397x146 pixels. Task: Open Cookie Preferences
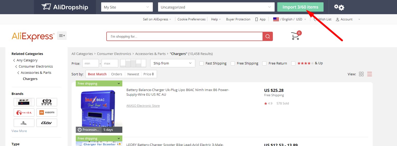[x=191, y=19]
